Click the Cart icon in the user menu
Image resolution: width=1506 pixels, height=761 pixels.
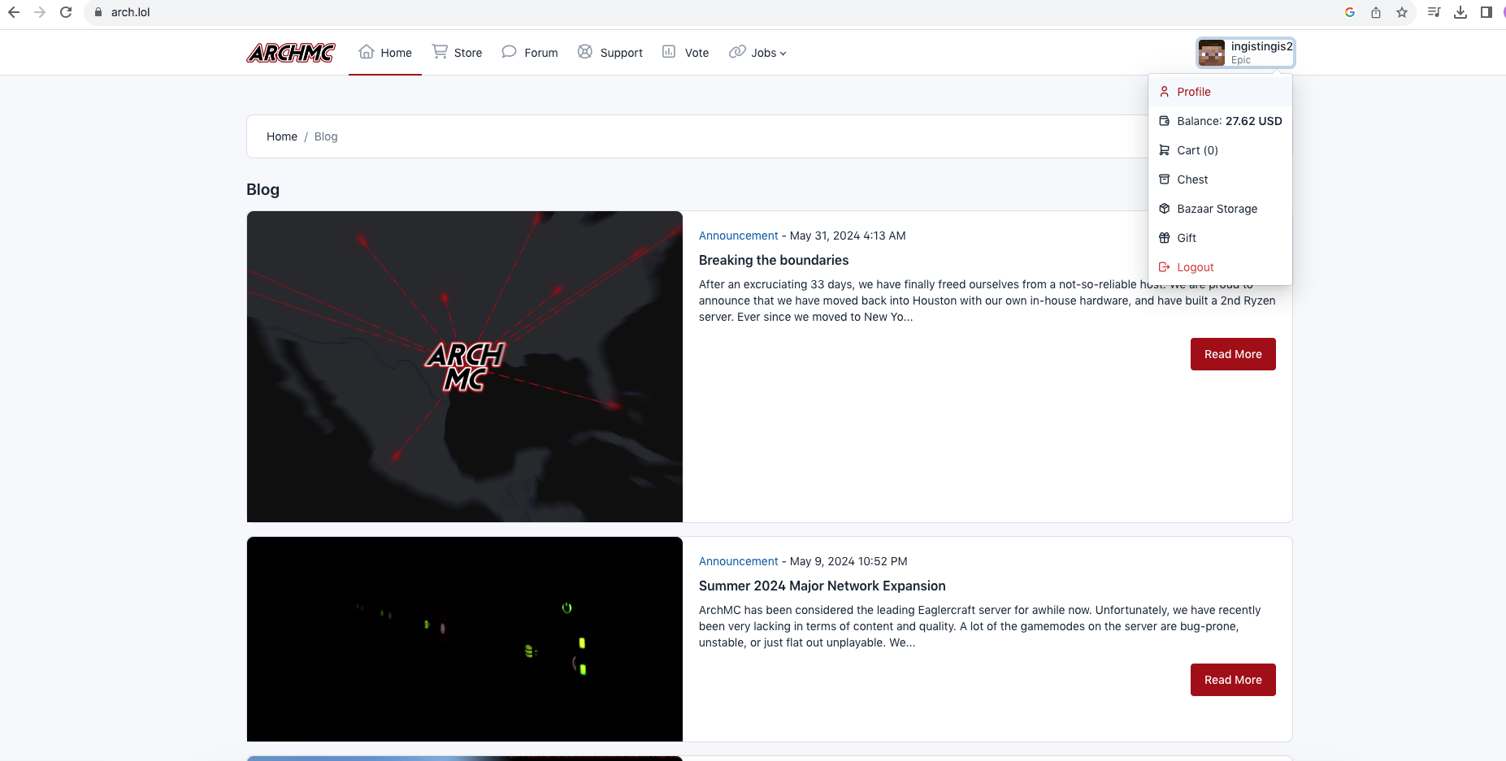(1164, 150)
